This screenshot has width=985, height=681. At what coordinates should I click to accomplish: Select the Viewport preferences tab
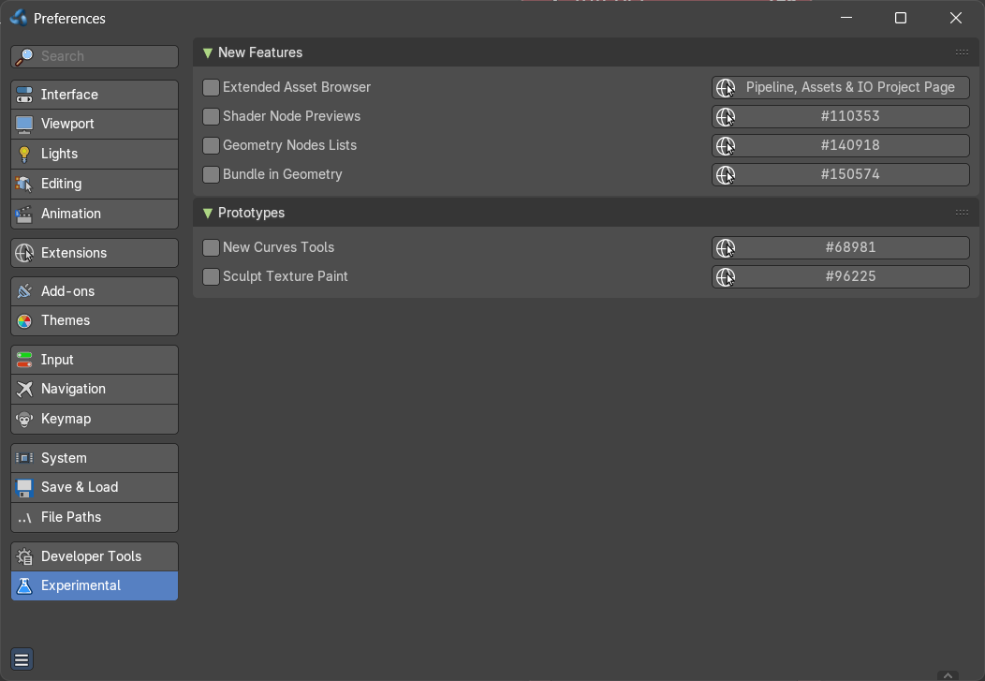95,124
